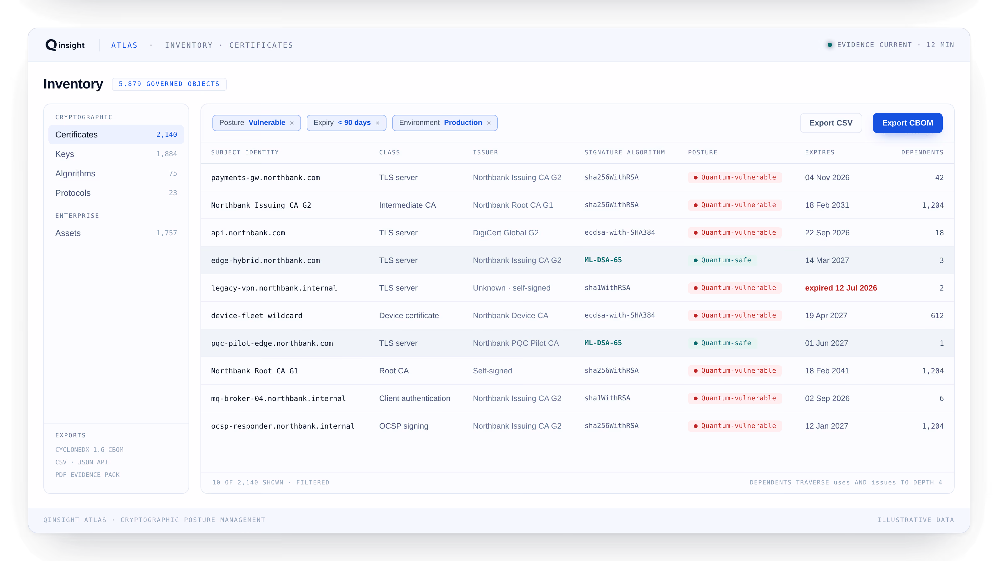Click the Export CBOM button
998x561 pixels.
pos(907,123)
